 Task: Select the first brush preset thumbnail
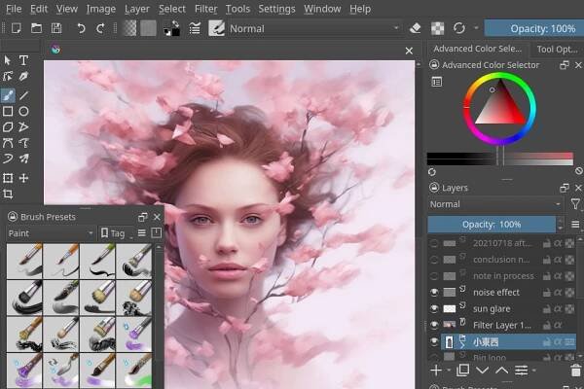coord(21,260)
